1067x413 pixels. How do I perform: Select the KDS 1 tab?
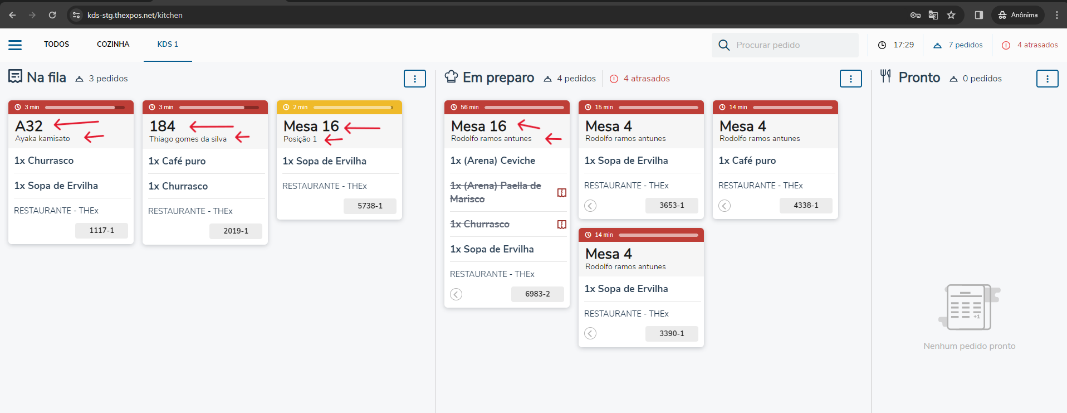click(168, 45)
